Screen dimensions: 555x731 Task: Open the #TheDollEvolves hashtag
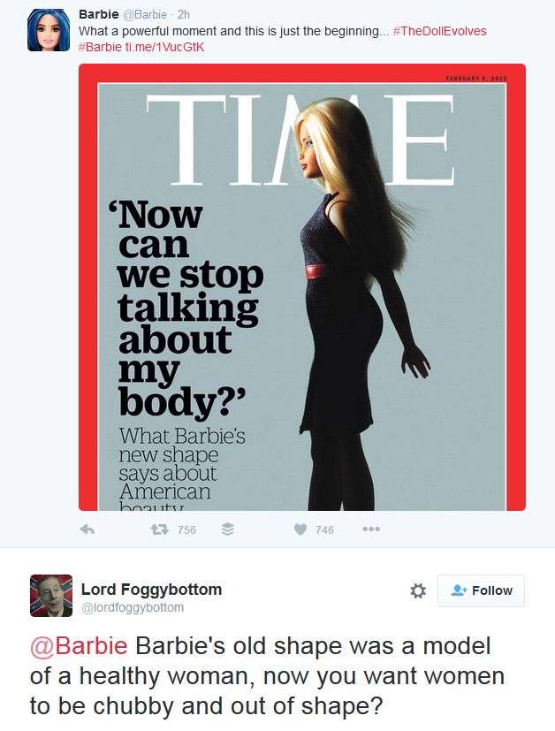click(439, 31)
